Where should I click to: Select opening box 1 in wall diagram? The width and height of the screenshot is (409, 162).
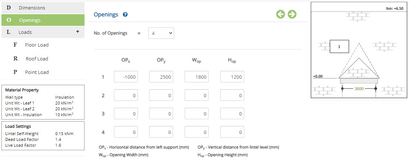(339, 47)
